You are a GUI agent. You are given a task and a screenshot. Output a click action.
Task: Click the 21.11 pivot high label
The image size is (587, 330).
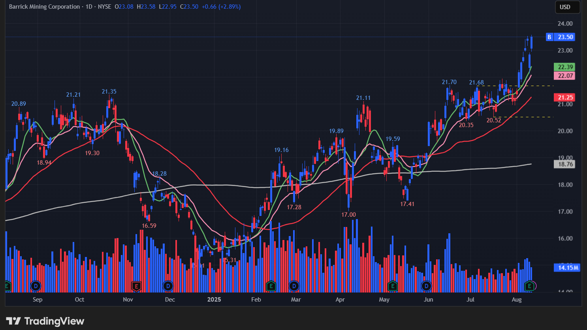363,98
